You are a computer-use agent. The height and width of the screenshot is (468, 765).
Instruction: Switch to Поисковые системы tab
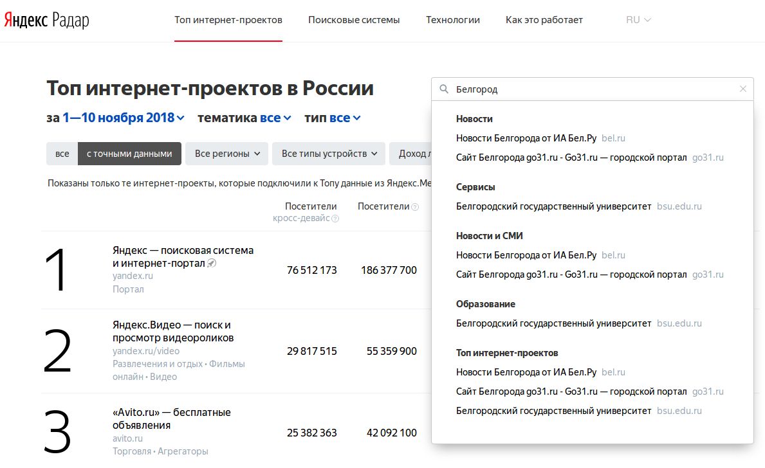tap(354, 20)
